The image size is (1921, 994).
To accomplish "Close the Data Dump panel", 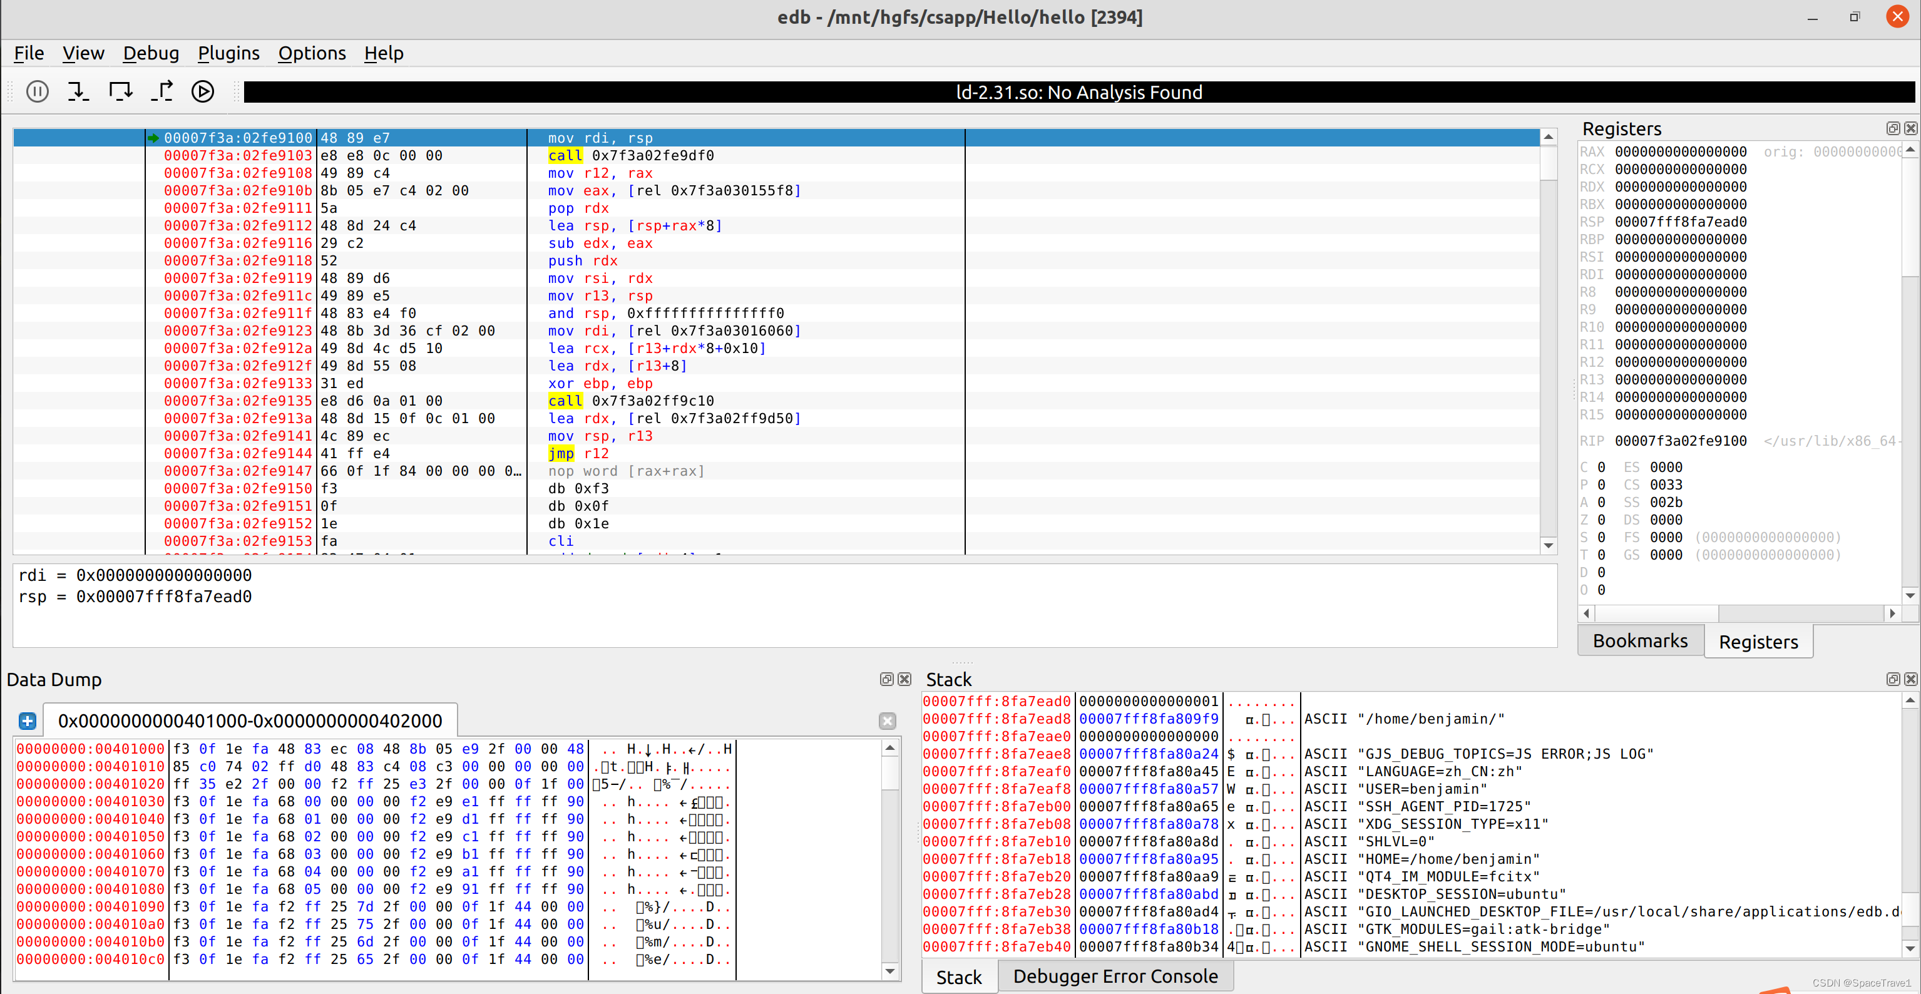I will tap(904, 679).
